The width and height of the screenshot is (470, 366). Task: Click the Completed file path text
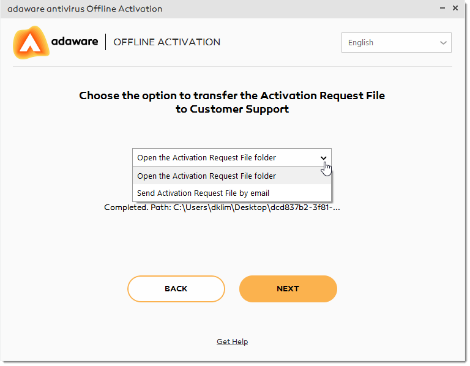pos(222,207)
